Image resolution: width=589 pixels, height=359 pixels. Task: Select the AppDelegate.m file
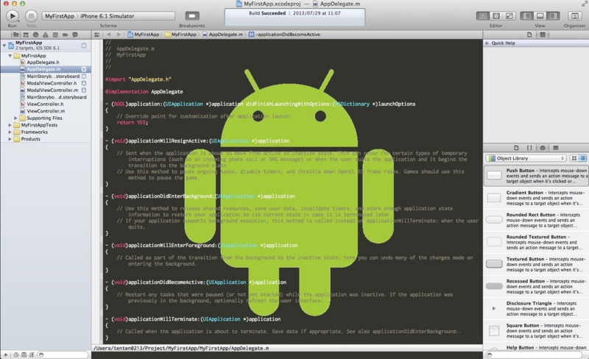[x=46, y=69]
